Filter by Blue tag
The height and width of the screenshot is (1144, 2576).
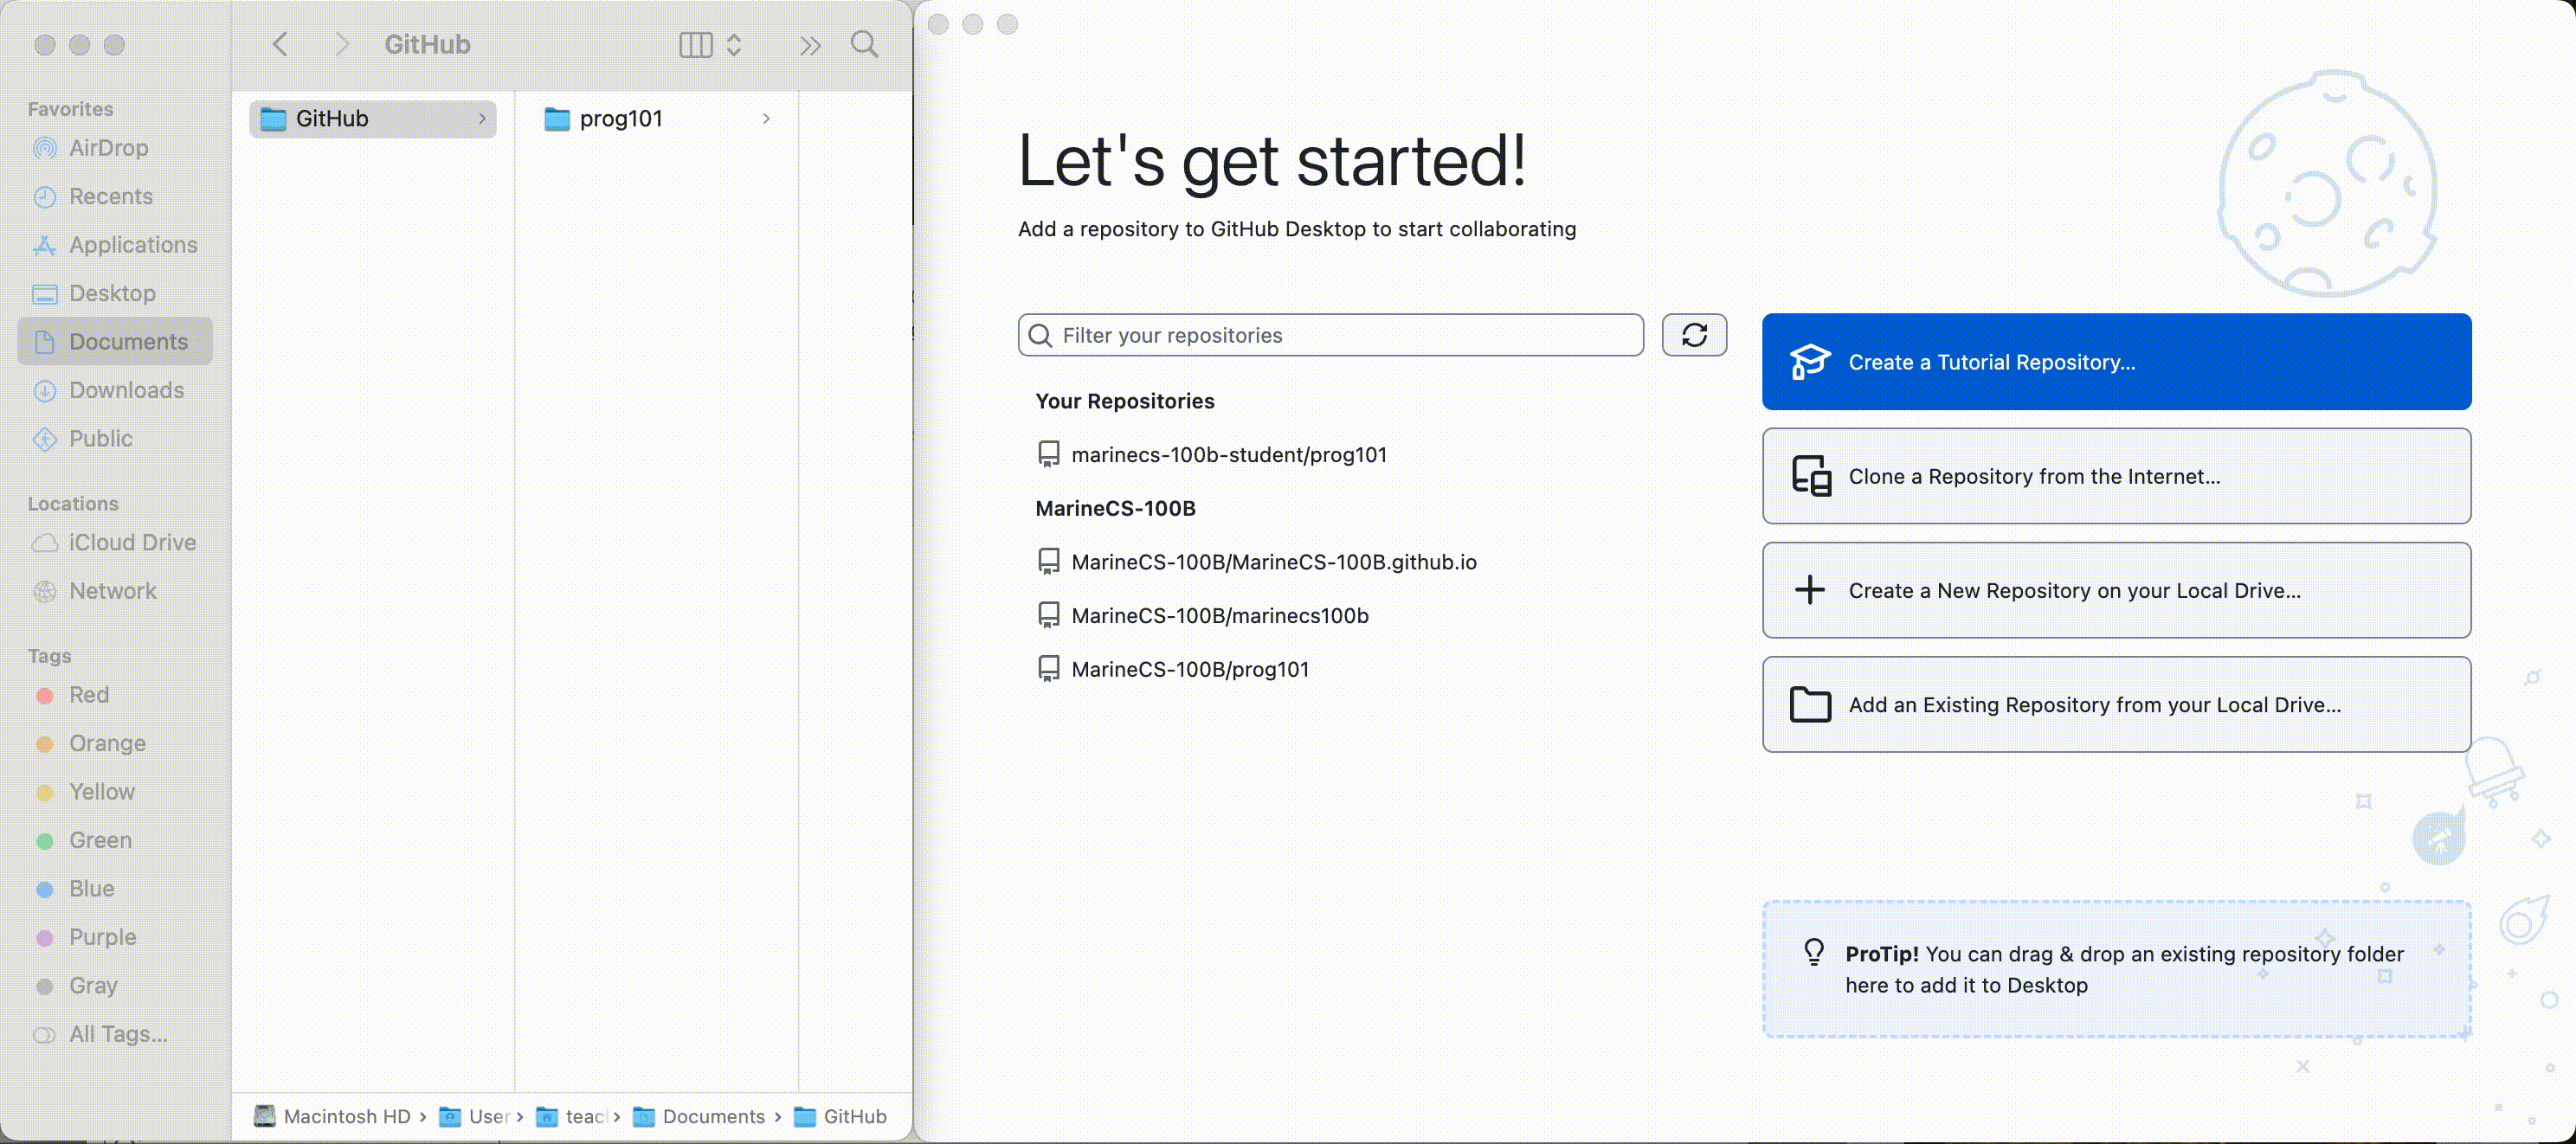[115, 888]
